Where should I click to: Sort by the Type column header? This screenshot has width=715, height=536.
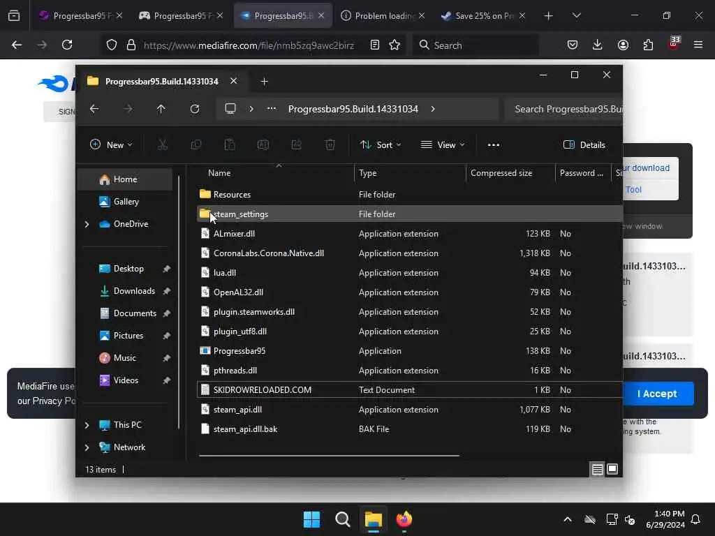(x=410, y=173)
